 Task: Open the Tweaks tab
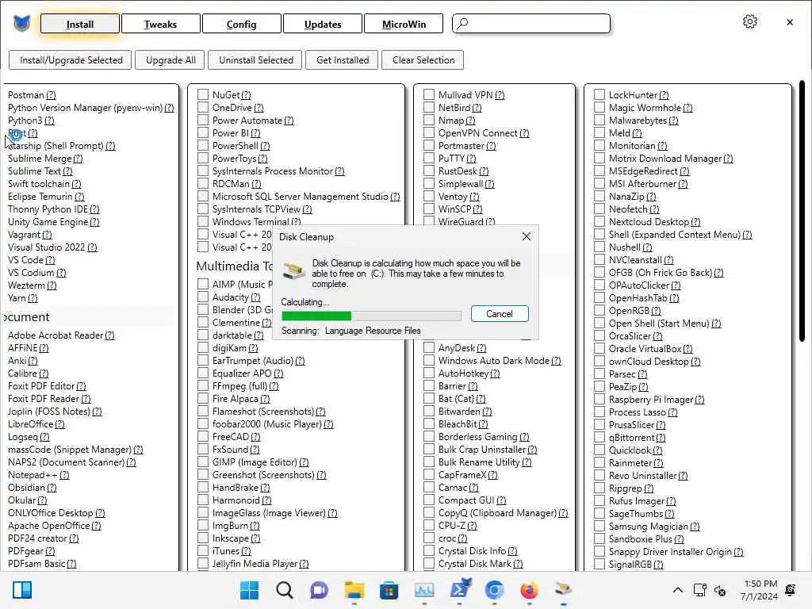160,24
